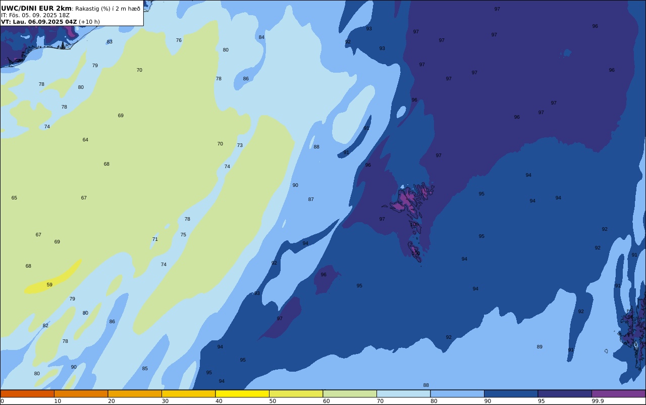The height and width of the screenshot is (405, 646).
Task: Click the map value 75
Action: [x=183, y=235]
